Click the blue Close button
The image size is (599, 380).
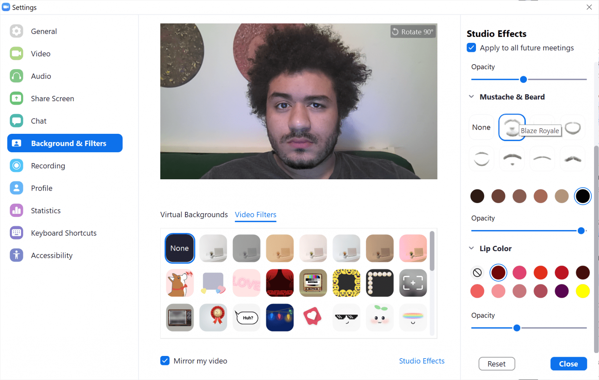pos(569,364)
